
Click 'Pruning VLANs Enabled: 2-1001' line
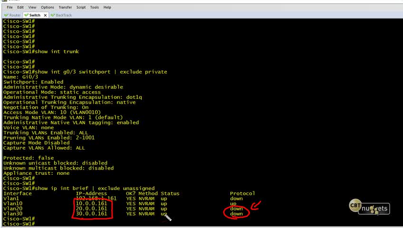pos(49,138)
